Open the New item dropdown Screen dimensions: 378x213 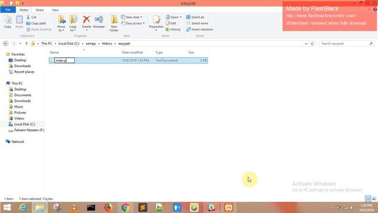pyautogui.click(x=131, y=17)
